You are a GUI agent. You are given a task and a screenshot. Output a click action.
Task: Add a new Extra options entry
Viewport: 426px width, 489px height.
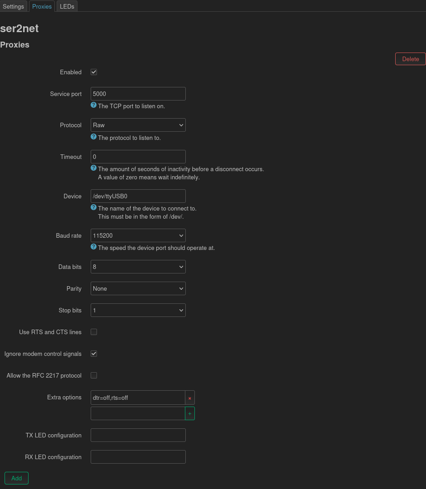190,413
